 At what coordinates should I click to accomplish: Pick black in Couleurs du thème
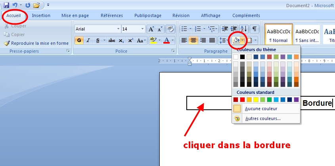[x=242, y=57]
